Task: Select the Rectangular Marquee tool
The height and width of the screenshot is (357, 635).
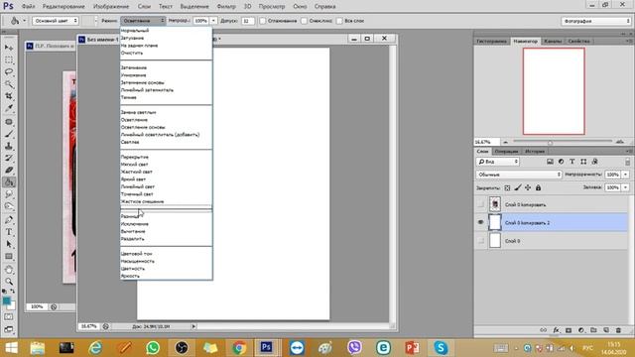Action: pos(9,59)
